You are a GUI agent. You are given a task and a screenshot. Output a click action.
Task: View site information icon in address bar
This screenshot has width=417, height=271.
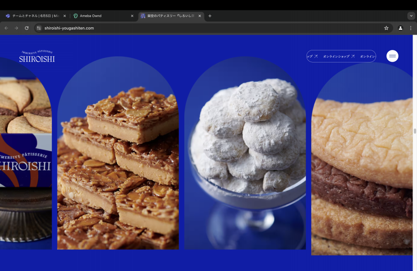pyautogui.click(x=39, y=28)
